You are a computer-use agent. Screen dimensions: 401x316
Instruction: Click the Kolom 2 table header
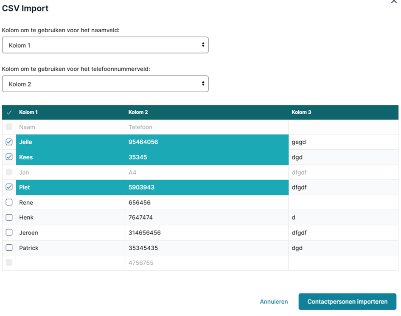138,112
